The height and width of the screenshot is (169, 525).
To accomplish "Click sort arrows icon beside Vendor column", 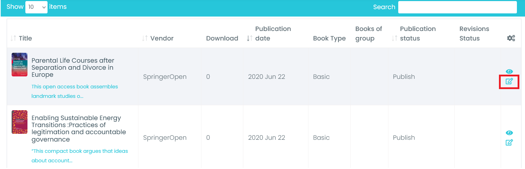I will point(145,38).
